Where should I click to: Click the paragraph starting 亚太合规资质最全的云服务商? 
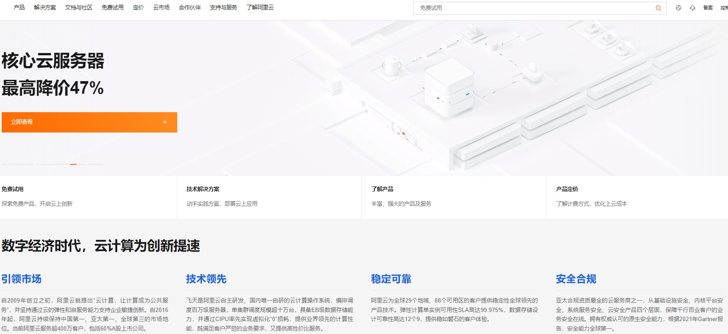(639, 314)
